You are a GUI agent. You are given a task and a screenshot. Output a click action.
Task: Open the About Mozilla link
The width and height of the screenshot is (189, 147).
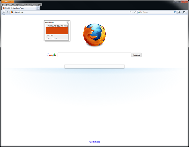click(95, 142)
